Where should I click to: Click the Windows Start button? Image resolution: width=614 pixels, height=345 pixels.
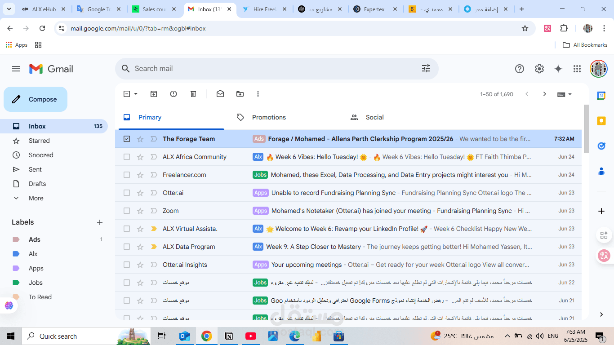(11, 336)
